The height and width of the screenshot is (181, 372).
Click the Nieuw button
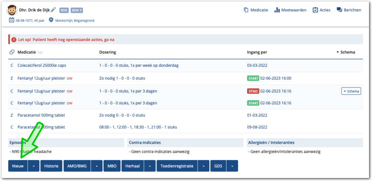(18, 166)
